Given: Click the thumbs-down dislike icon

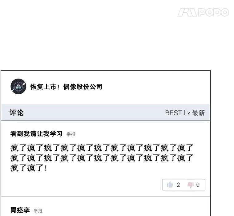Looking at the screenshot, I should point(191,185).
